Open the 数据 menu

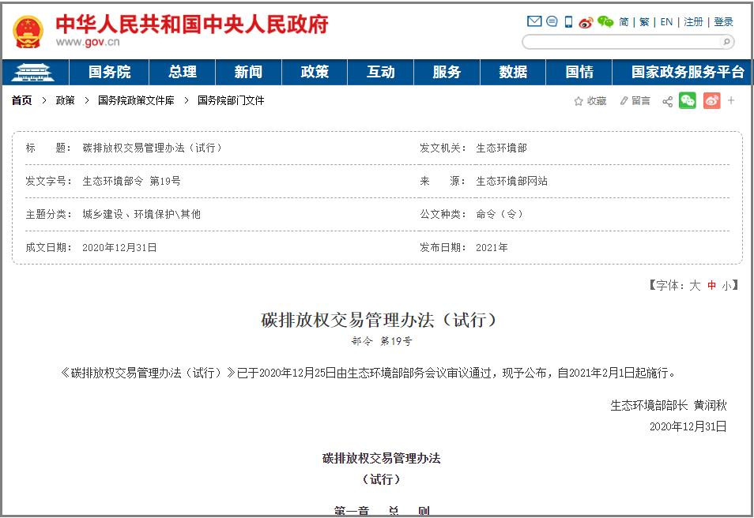(x=513, y=72)
